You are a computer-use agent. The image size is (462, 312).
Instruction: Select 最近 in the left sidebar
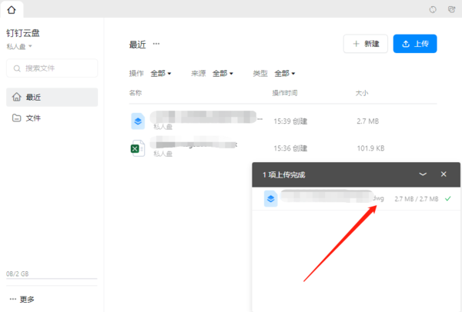click(52, 98)
